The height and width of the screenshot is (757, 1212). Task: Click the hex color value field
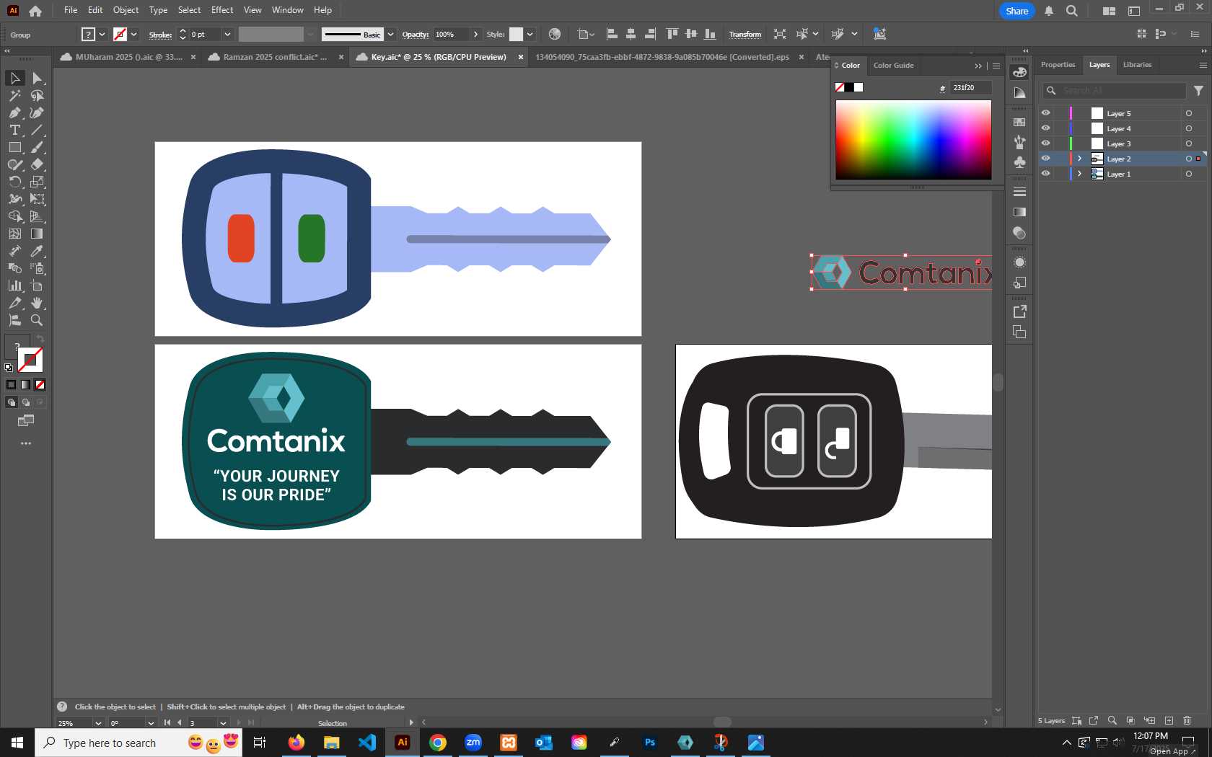[x=970, y=87]
